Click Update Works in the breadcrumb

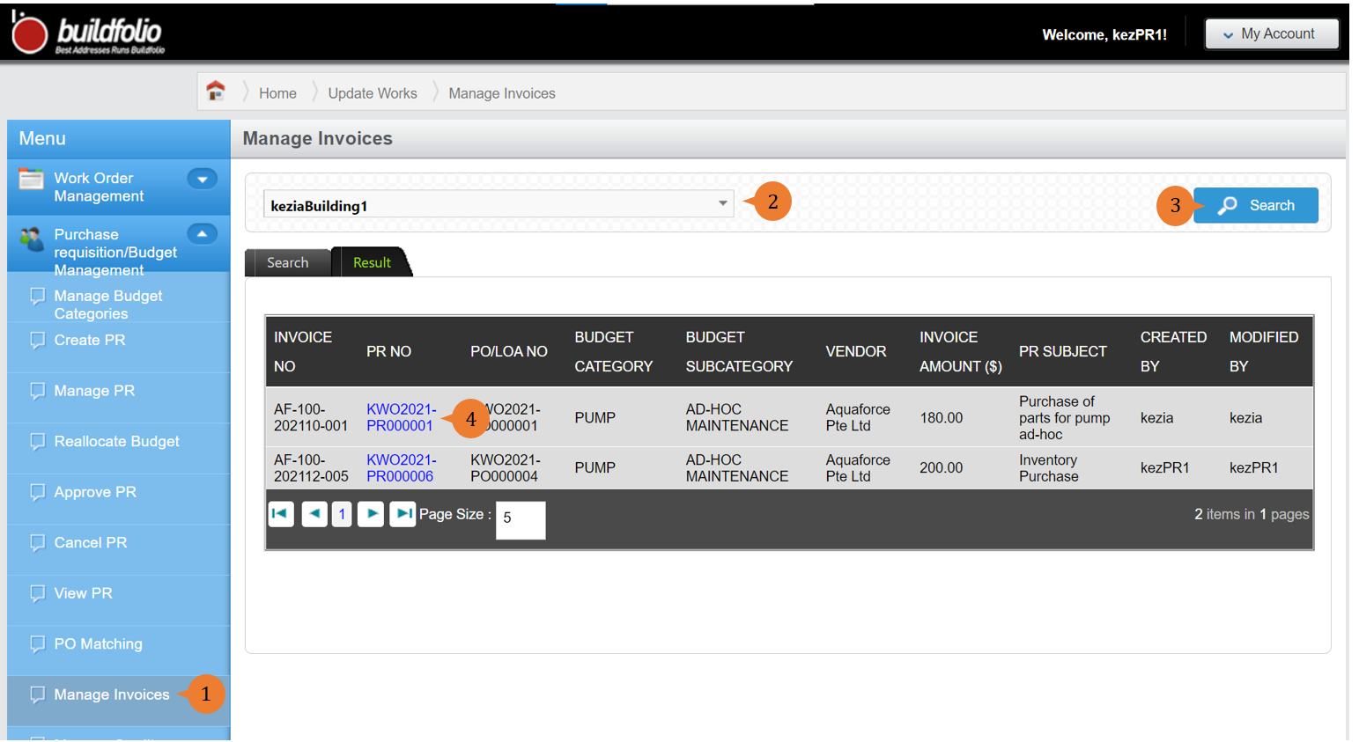click(x=373, y=93)
